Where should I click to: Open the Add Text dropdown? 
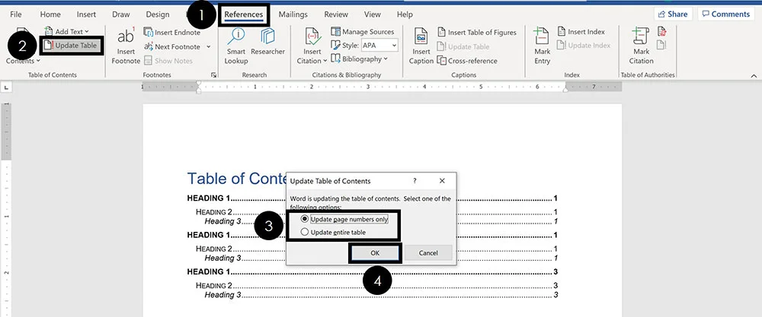point(66,31)
